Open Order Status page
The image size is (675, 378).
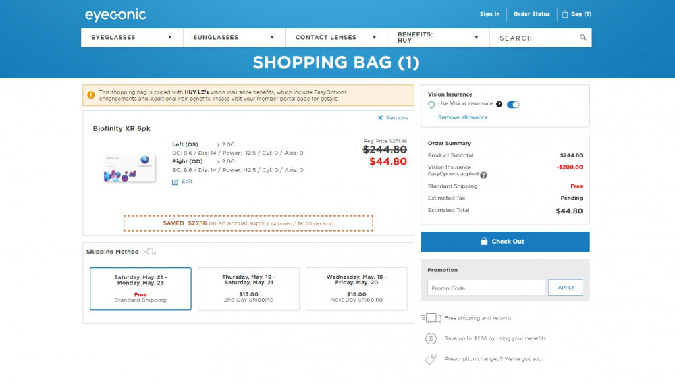[532, 13]
